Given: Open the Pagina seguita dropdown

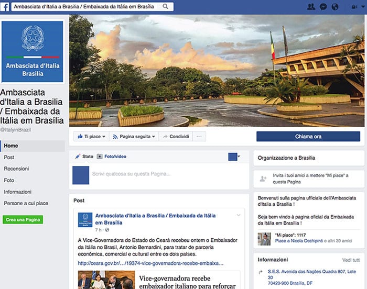Looking at the screenshot, I should tap(134, 136).
